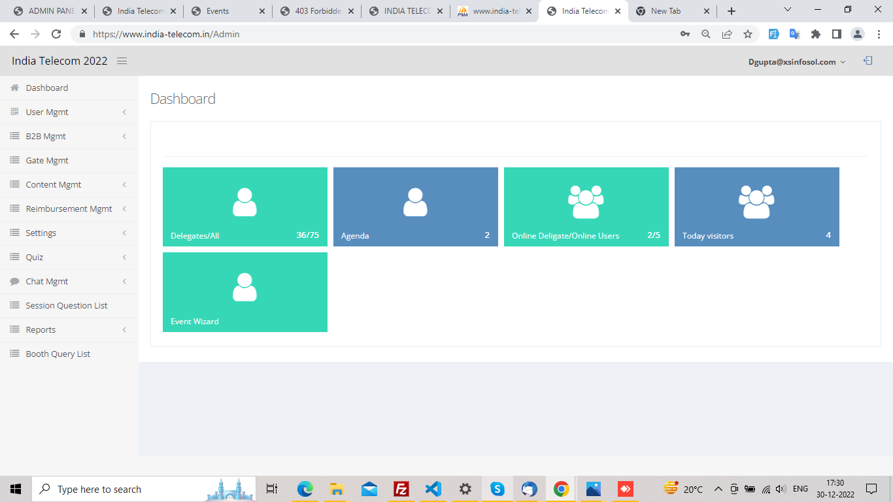Bookmark this page with star icon

coord(748,34)
